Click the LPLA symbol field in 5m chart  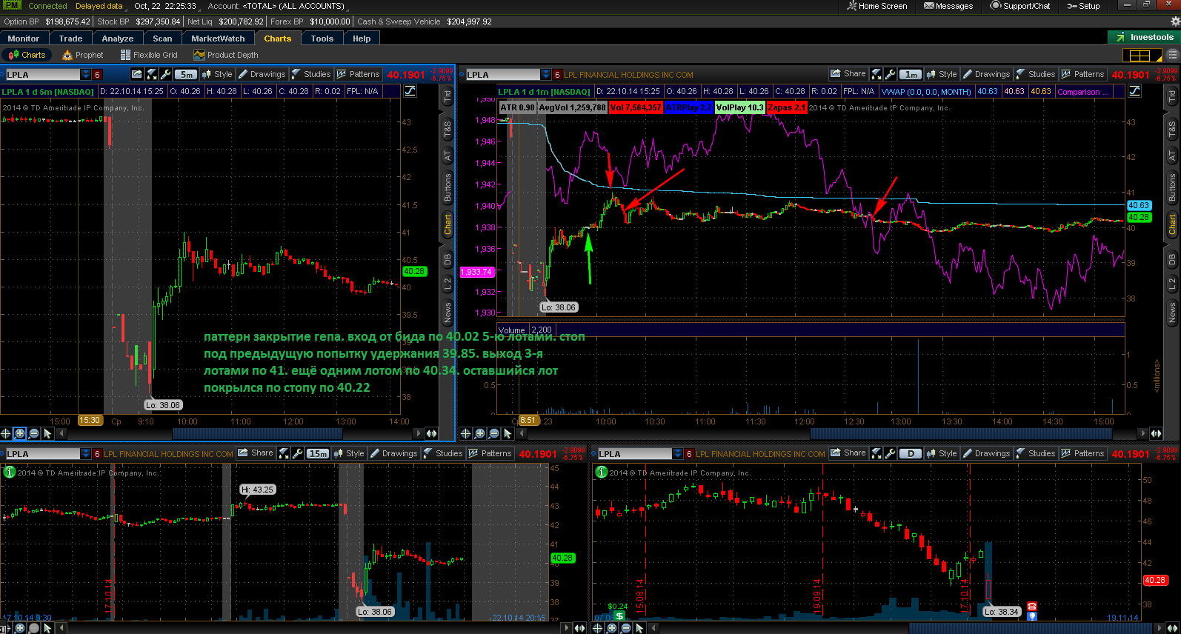[x=43, y=75]
